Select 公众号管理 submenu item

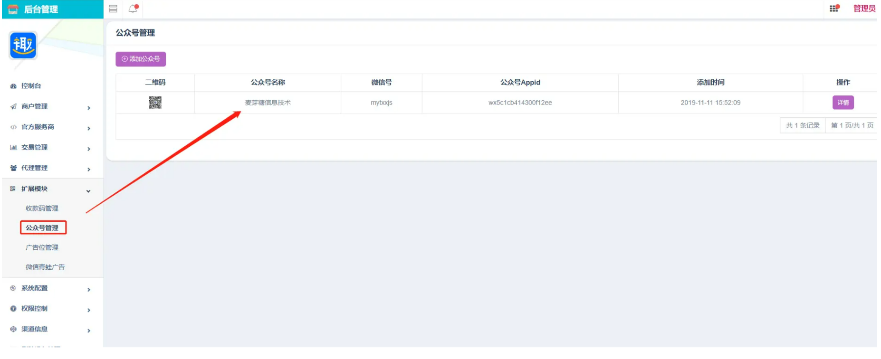pyautogui.click(x=42, y=228)
